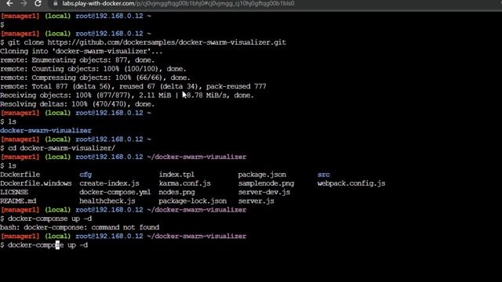This screenshot has height=282, width=502.
Task: Click create-index.js in file listing
Action: [x=110, y=183]
